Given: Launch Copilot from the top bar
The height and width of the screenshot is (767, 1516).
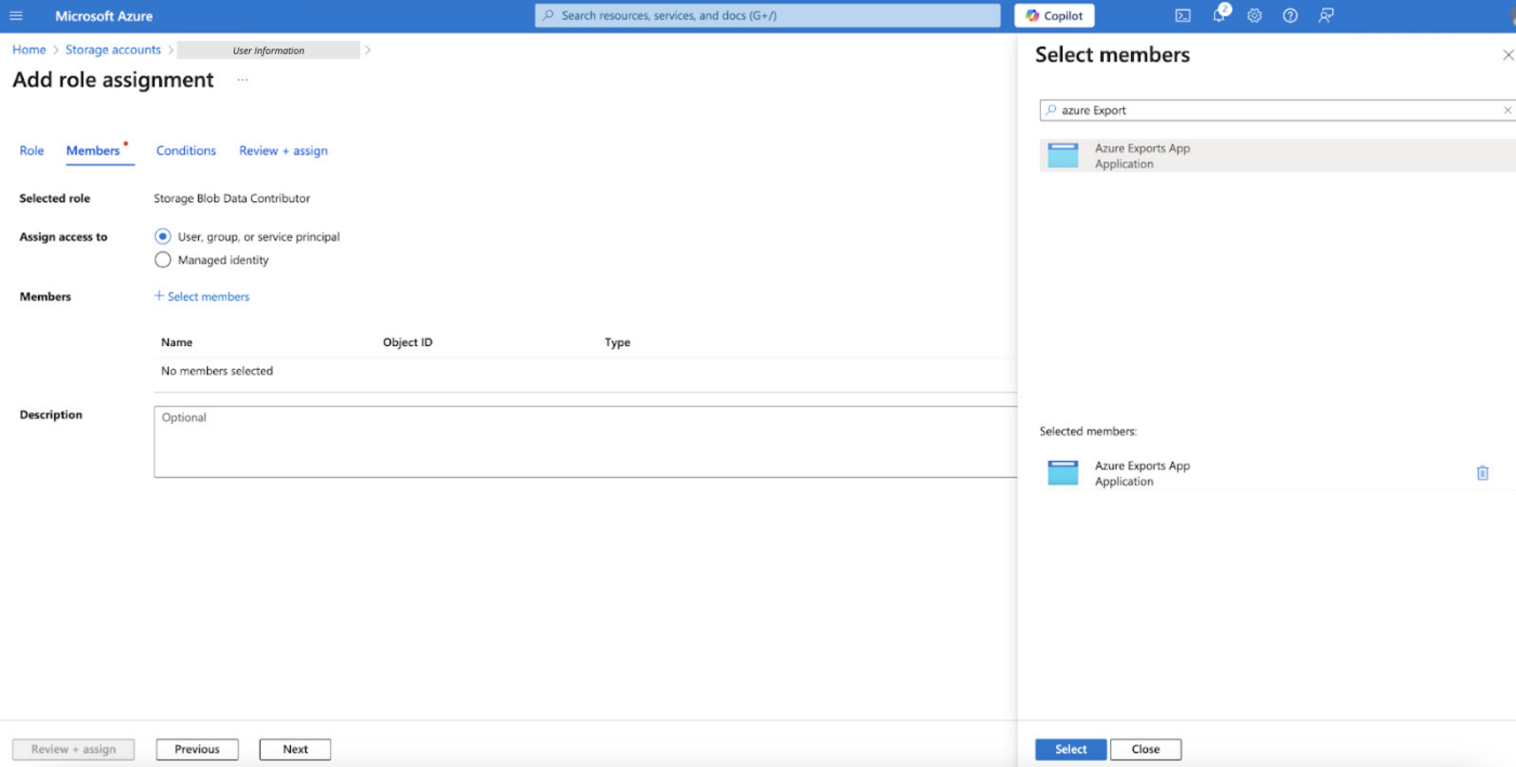Looking at the screenshot, I should click(x=1054, y=16).
